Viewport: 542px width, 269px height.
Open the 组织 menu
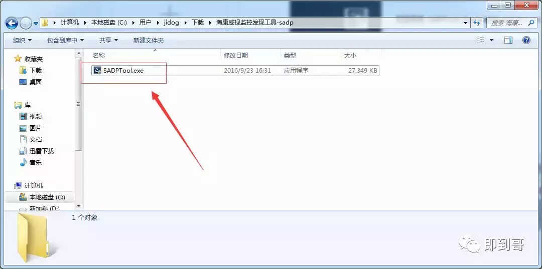point(22,41)
